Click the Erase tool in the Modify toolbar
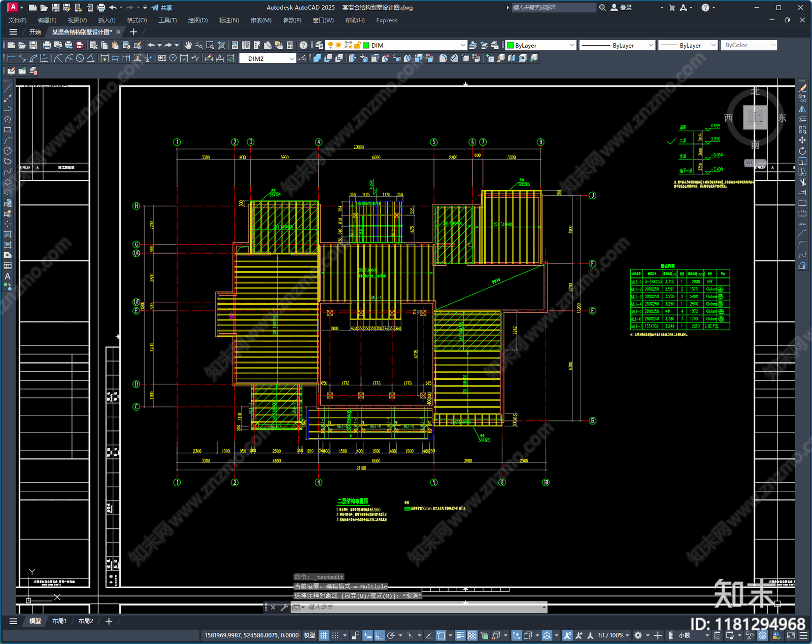812x644 pixels. (802, 88)
